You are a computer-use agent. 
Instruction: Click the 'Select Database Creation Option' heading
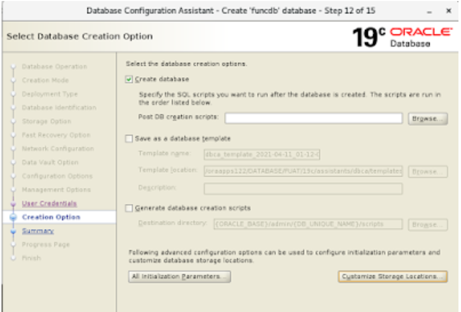point(80,37)
